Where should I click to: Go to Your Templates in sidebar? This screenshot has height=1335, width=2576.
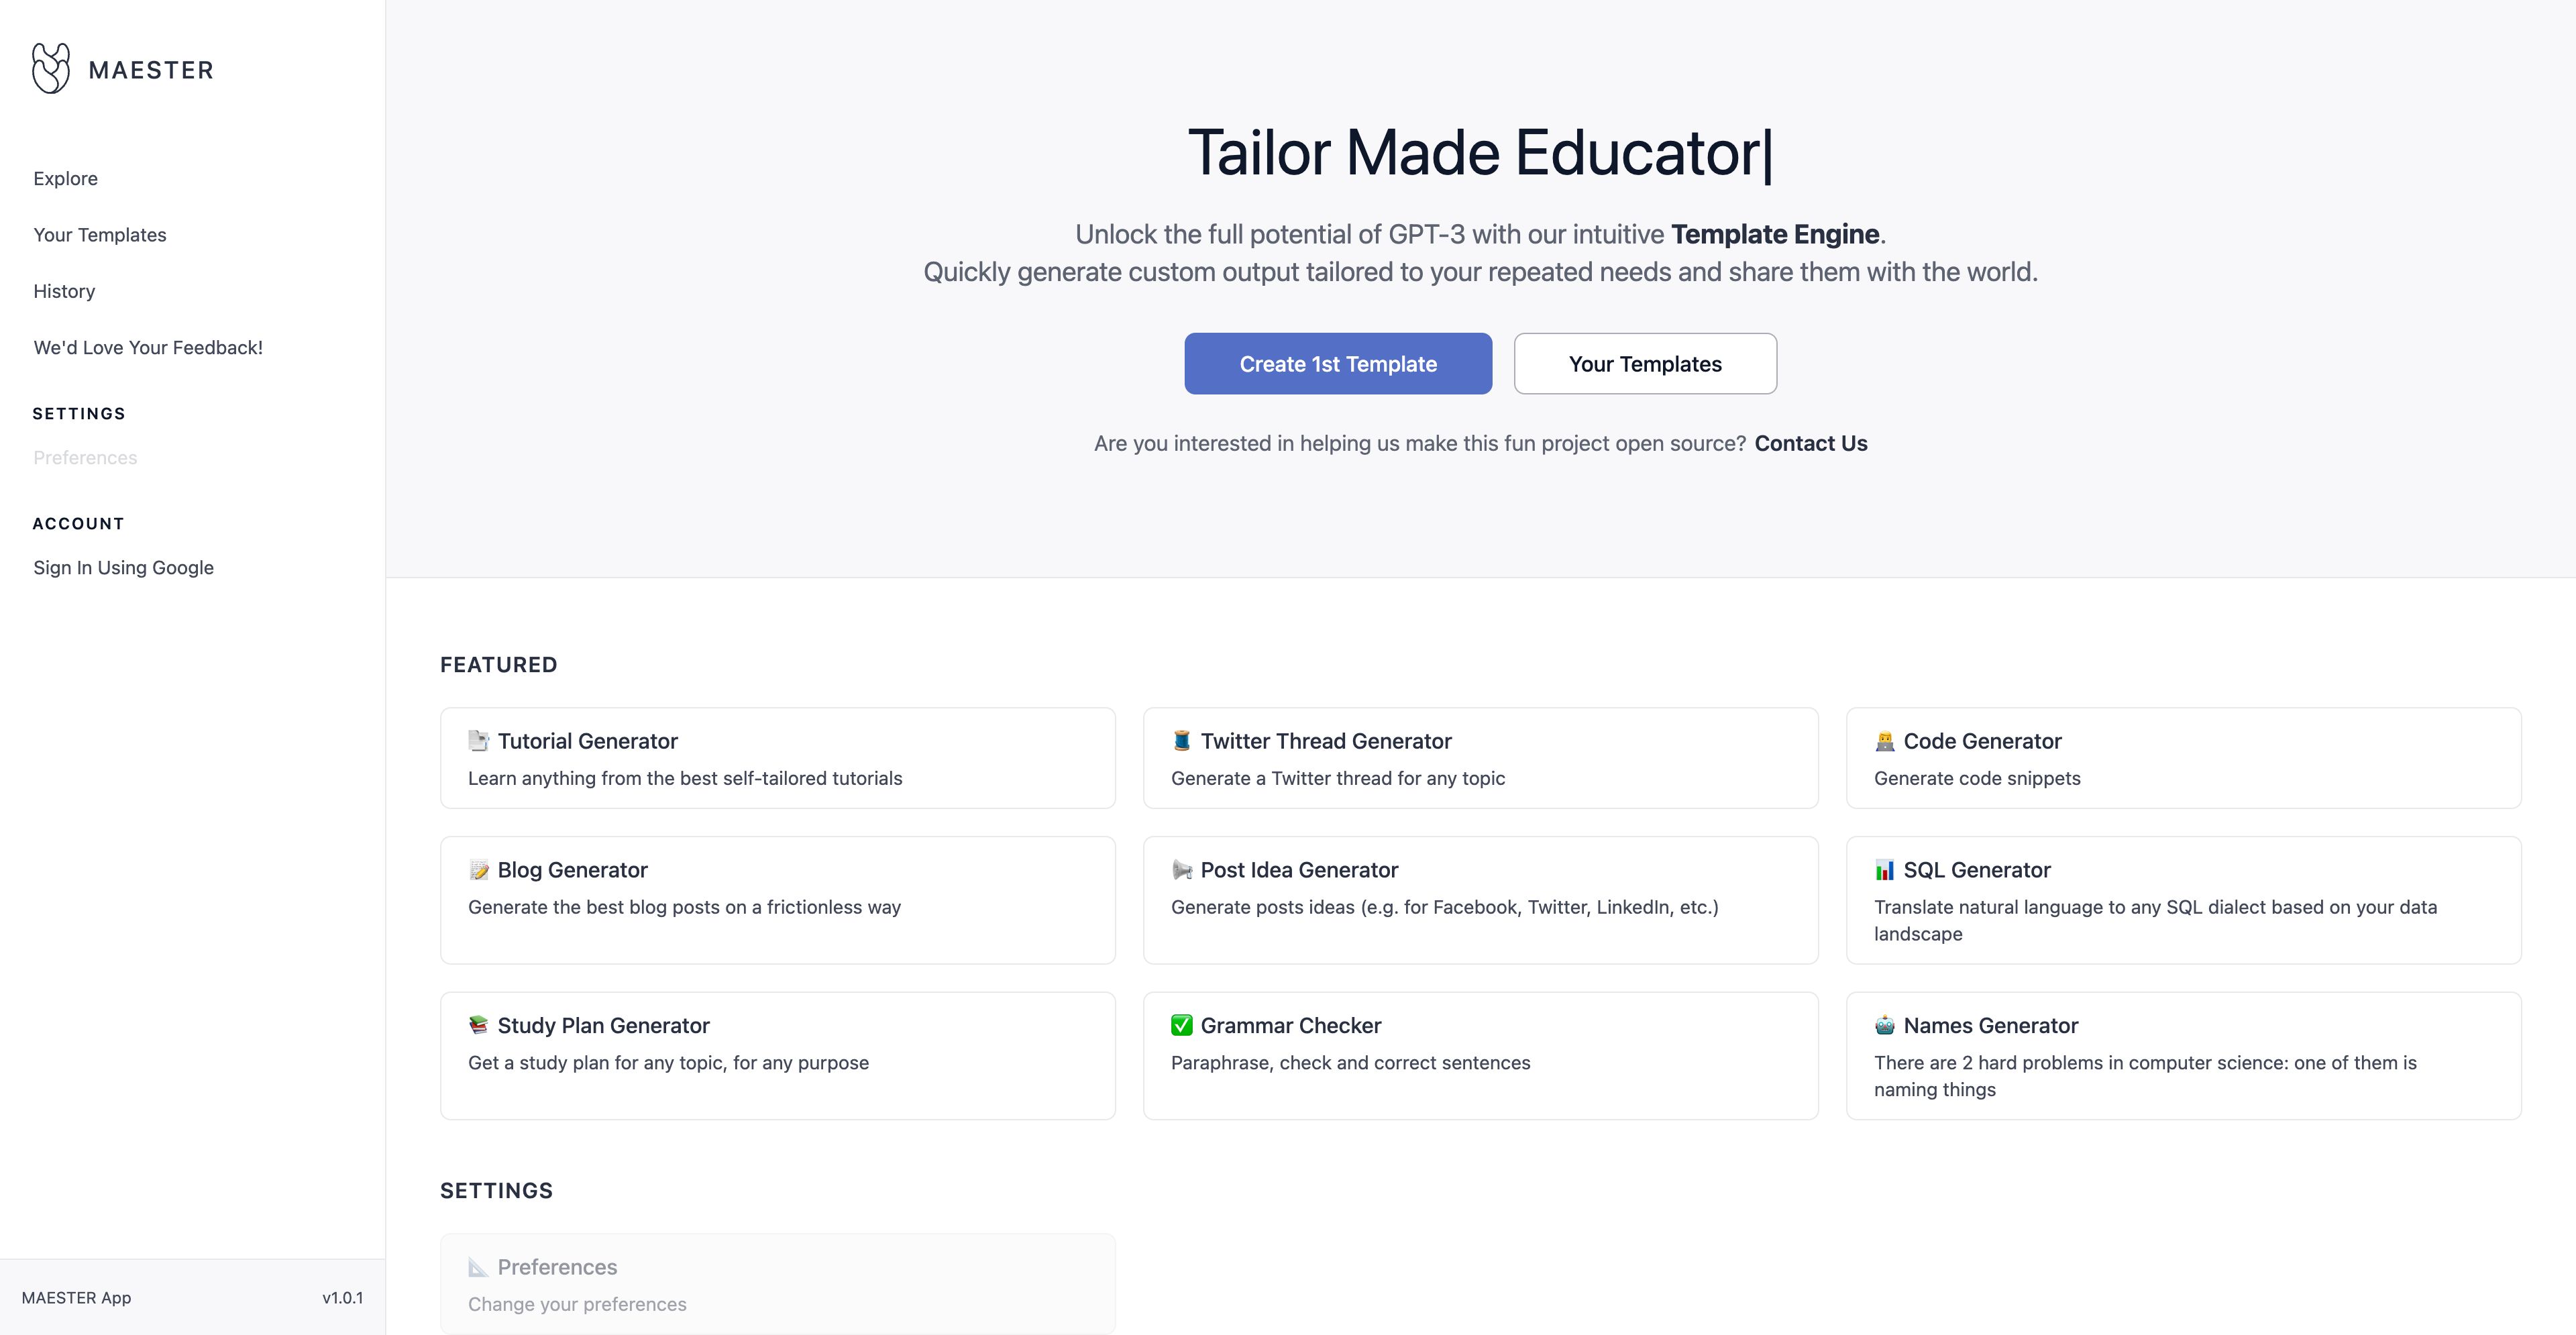point(100,235)
